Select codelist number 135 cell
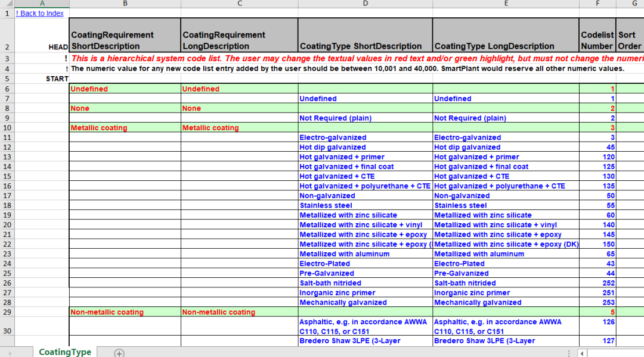The image size is (644, 357). 597,186
